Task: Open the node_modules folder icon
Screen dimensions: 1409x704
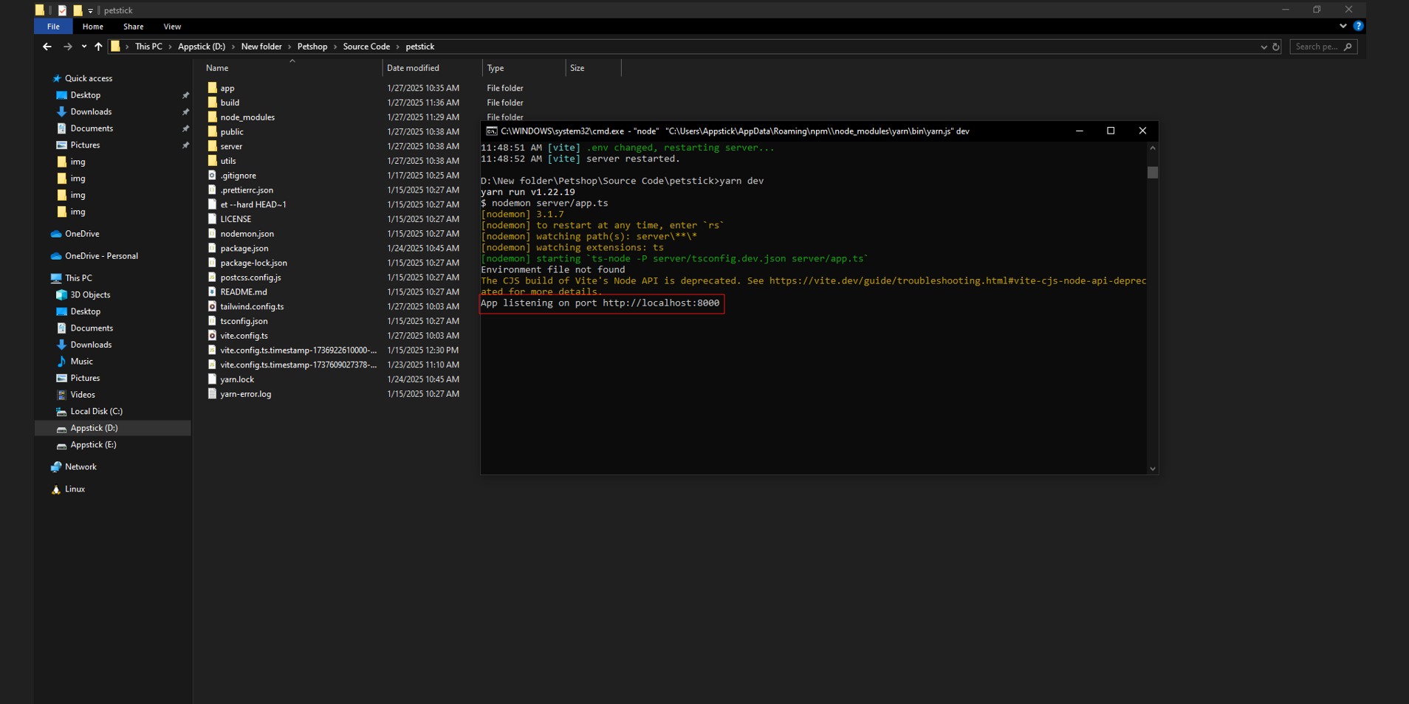Action: (x=213, y=117)
